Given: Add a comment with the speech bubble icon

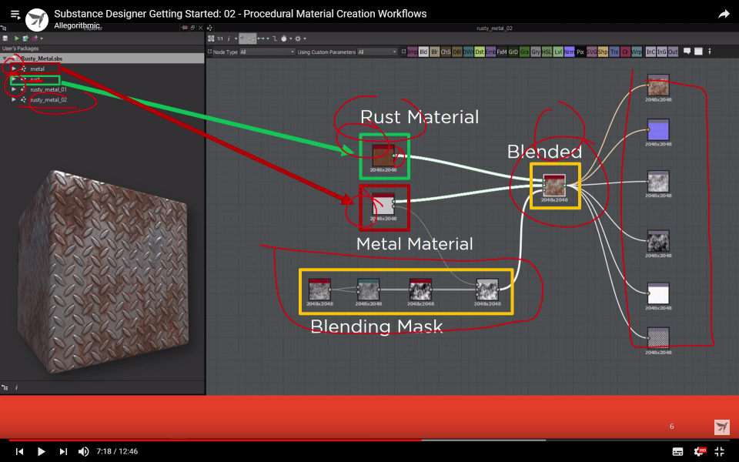Looking at the screenshot, I should click(687, 52).
